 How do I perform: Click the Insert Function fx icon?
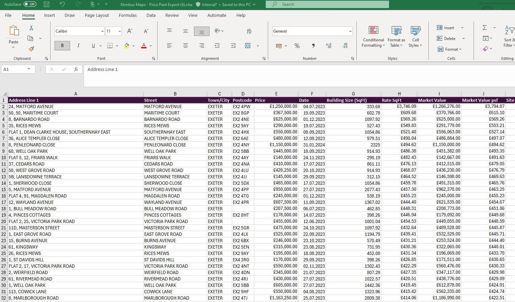pos(76,69)
